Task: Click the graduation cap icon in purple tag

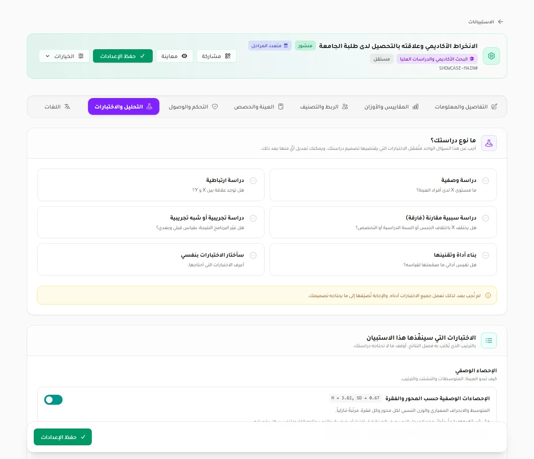Action: pyautogui.click(x=472, y=59)
